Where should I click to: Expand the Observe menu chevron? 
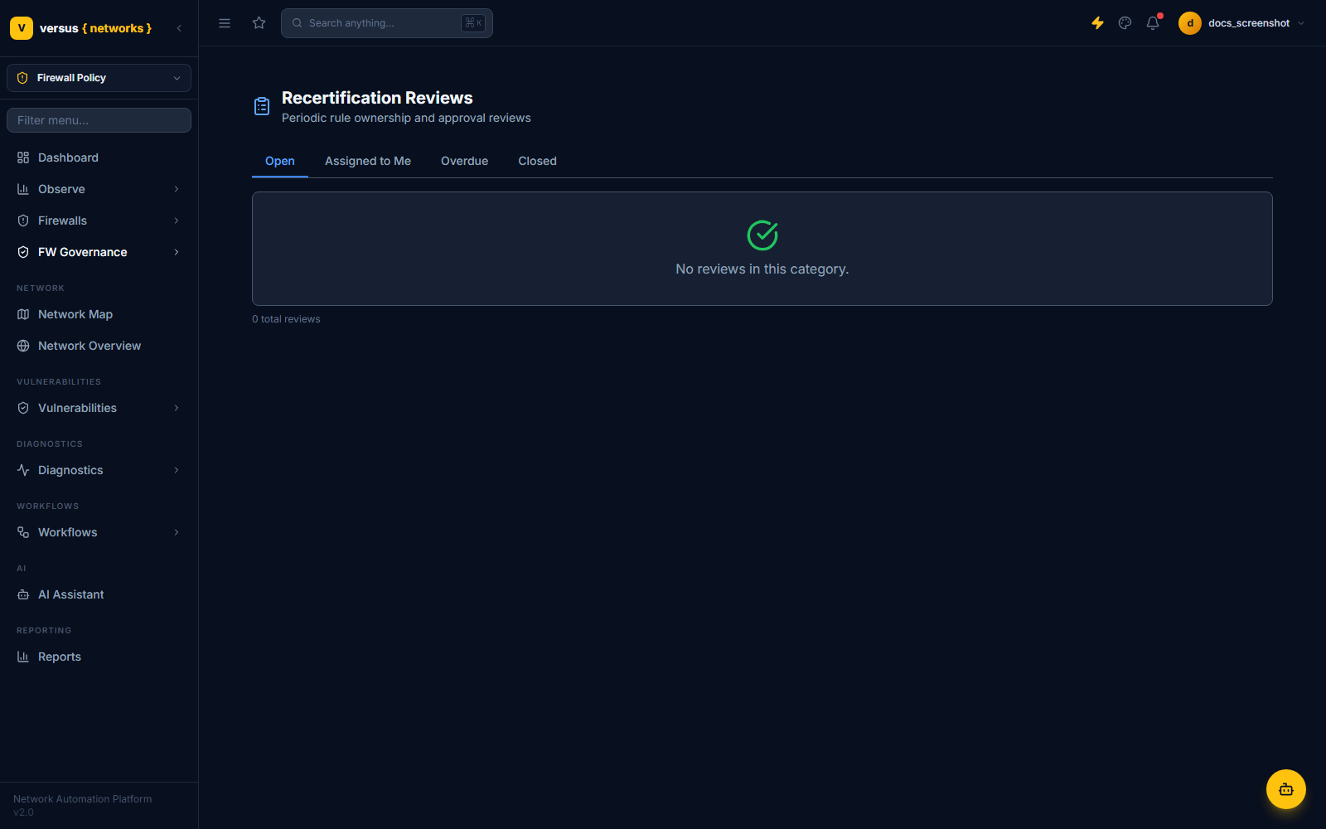(177, 189)
